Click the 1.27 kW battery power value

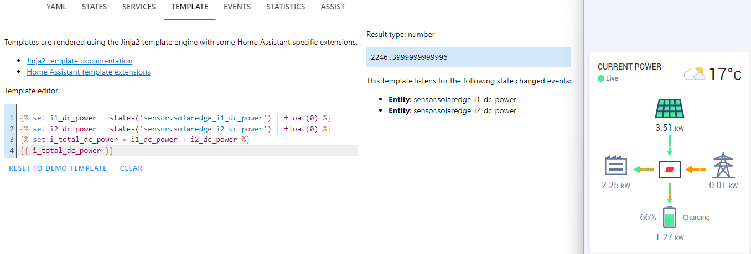click(670, 237)
